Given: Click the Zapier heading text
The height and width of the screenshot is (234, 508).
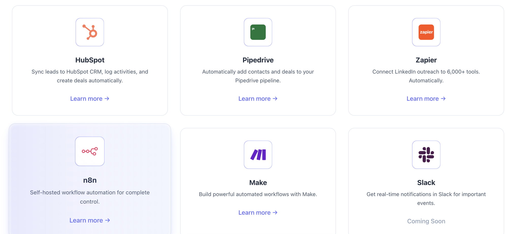Looking at the screenshot, I should (426, 60).
